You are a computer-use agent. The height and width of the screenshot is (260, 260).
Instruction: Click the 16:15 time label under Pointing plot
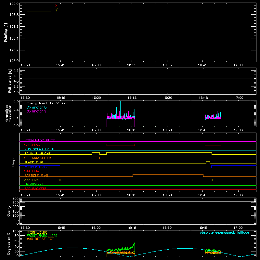132,65
